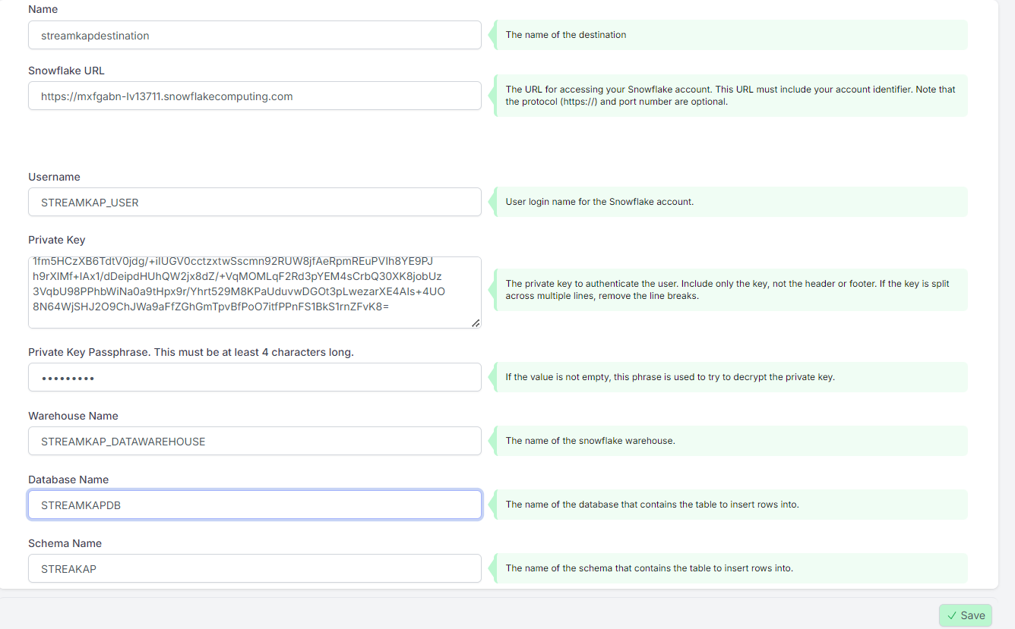
Task: Click inside the Private Key textarea
Action: pyautogui.click(x=255, y=292)
